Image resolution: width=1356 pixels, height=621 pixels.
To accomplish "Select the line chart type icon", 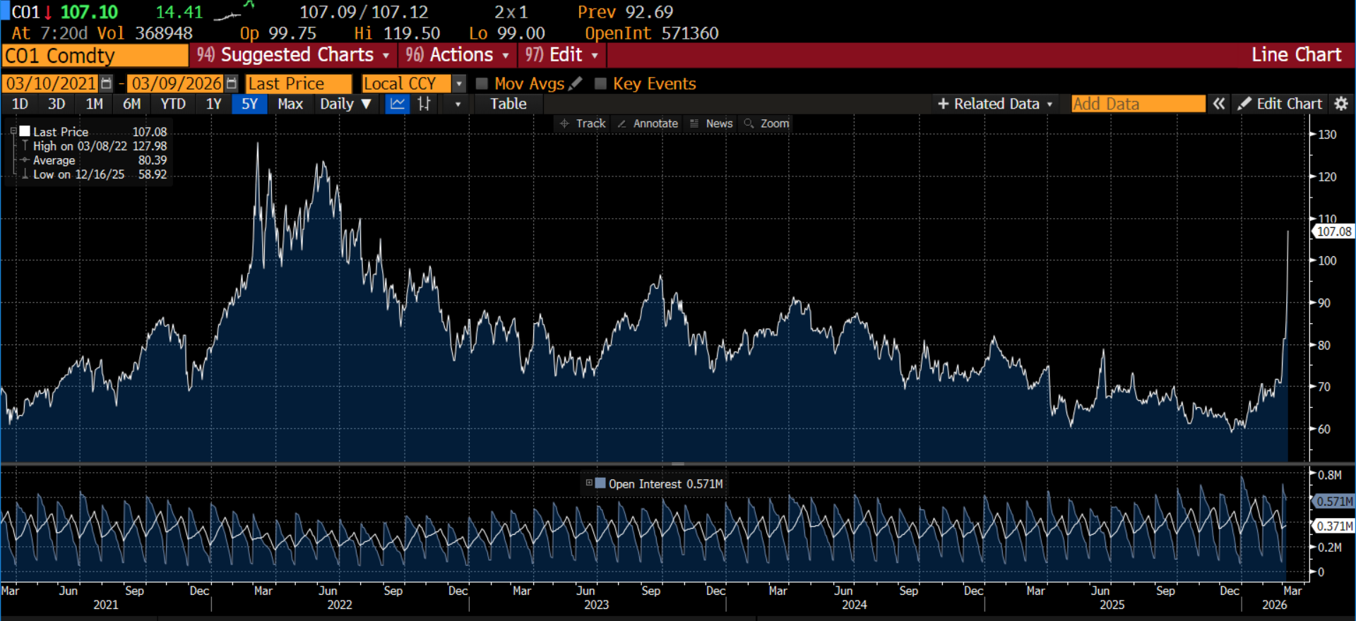I will tap(398, 104).
